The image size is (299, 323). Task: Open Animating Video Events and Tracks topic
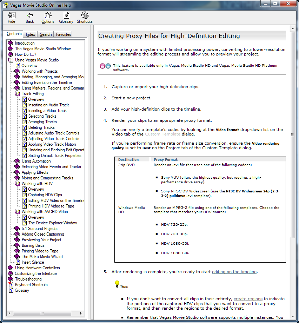pyautogui.click(x=51, y=167)
